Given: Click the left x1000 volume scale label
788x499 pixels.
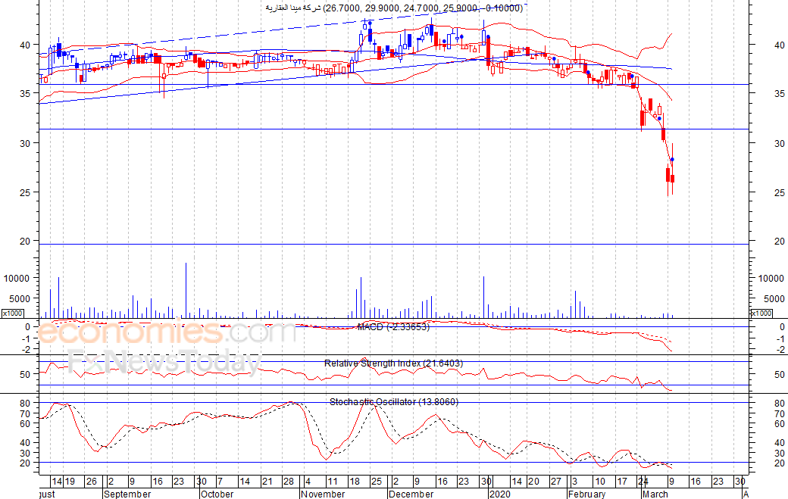Looking at the screenshot, I should click(x=13, y=313).
